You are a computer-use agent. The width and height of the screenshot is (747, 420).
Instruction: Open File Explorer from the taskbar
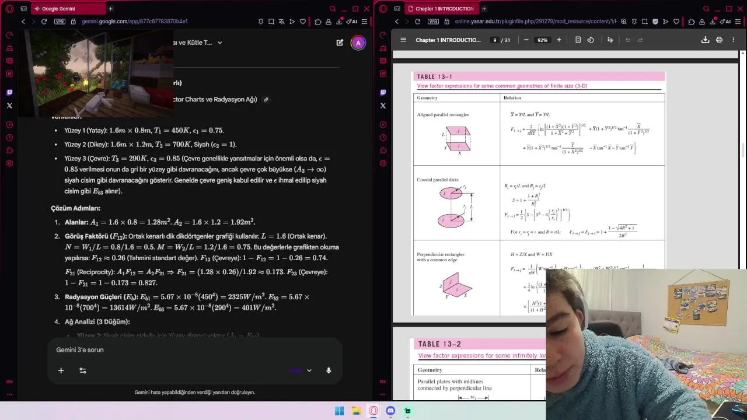click(x=356, y=411)
